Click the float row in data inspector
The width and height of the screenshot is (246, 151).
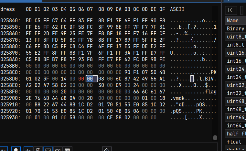[235, 142]
